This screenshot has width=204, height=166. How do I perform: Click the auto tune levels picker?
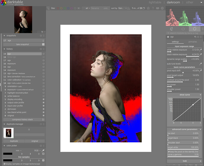[201, 64]
